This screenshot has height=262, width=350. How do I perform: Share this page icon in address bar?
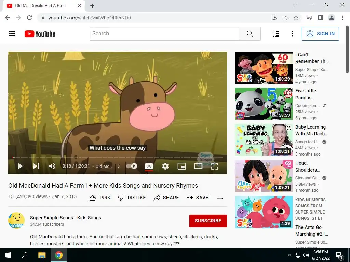(285, 18)
